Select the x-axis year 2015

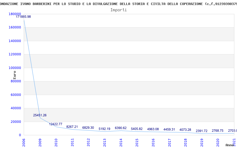137,142
